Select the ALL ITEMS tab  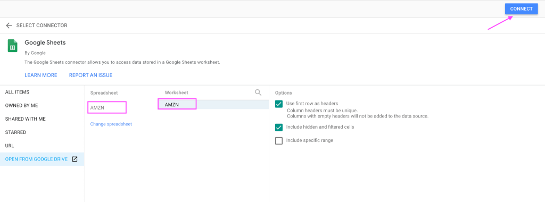[x=17, y=92]
